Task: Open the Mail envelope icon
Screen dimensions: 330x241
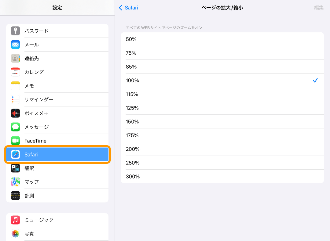Action: (x=16, y=45)
